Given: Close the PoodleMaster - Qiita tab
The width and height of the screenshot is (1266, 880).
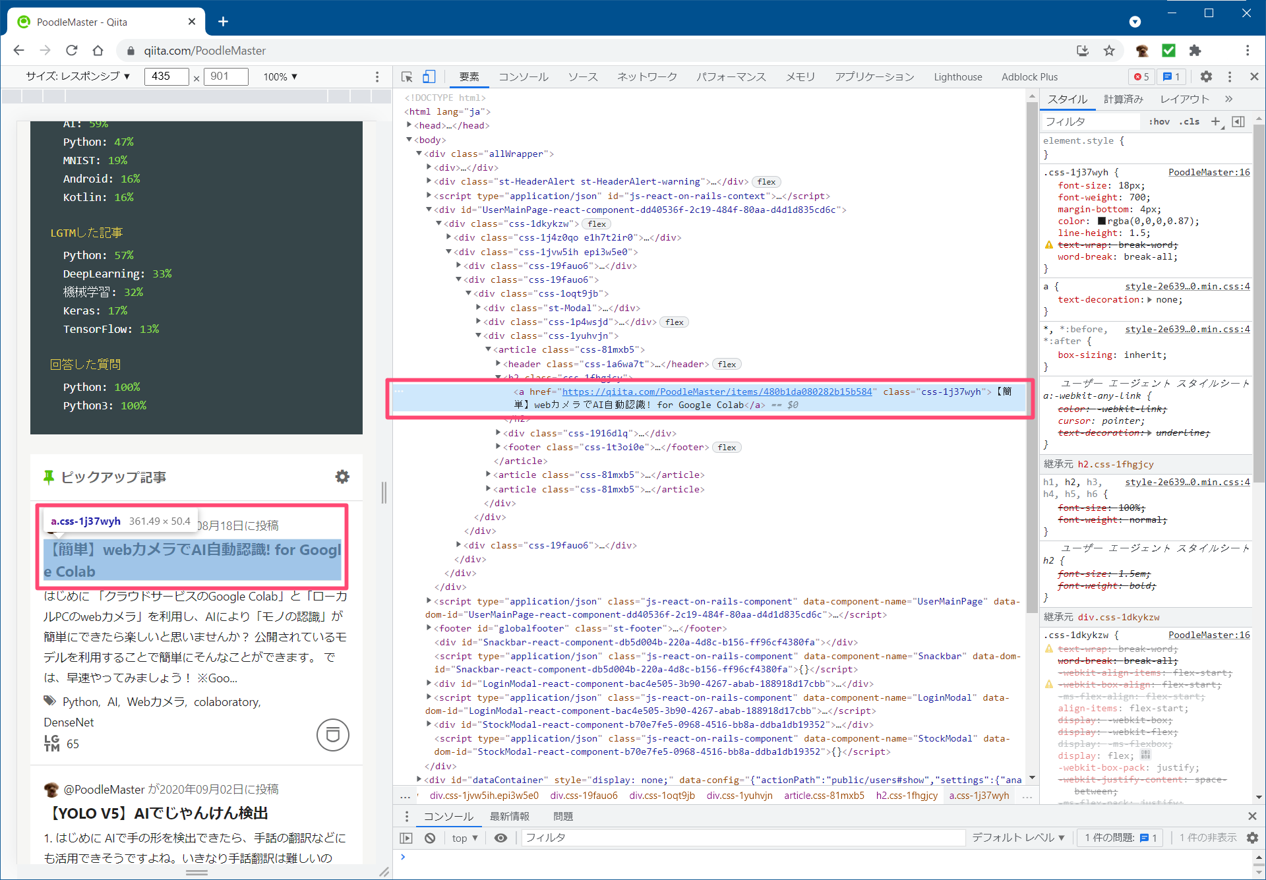Looking at the screenshot, I should point(192,22).
